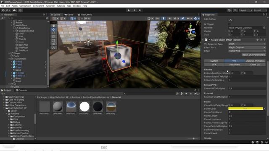This screenshot has width=269, height=151.
Task: Click the Material Animation button
Action: pos(255,61)
